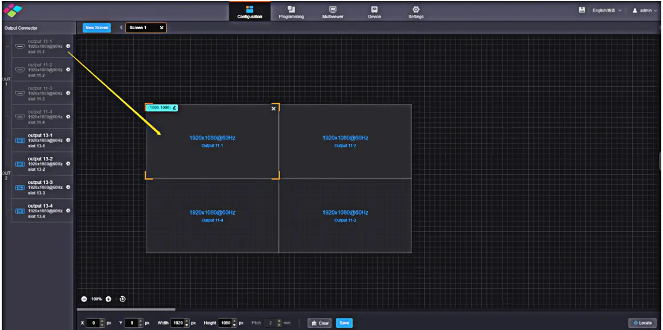
Task: Expand the admin user menu
Action: click(x=645, y=10)
